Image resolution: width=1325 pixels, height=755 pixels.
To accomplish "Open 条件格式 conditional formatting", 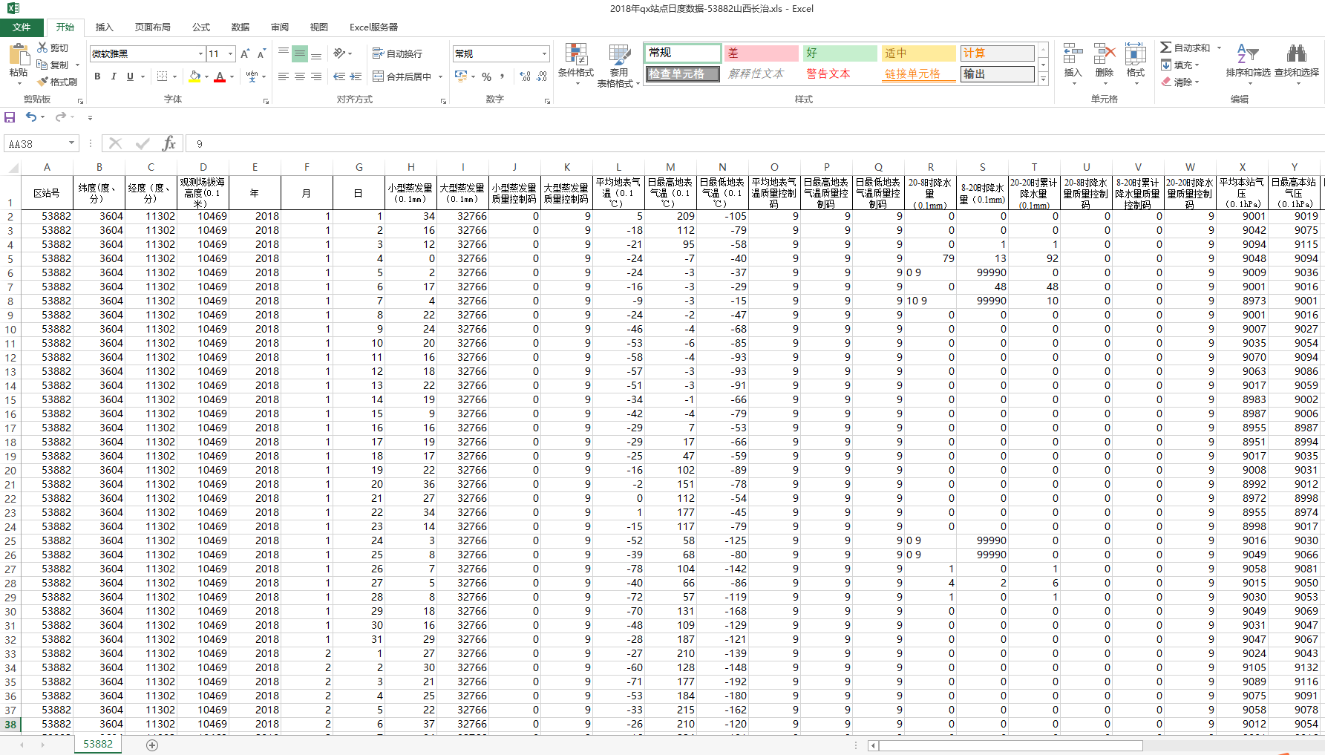I will [576, 64].
